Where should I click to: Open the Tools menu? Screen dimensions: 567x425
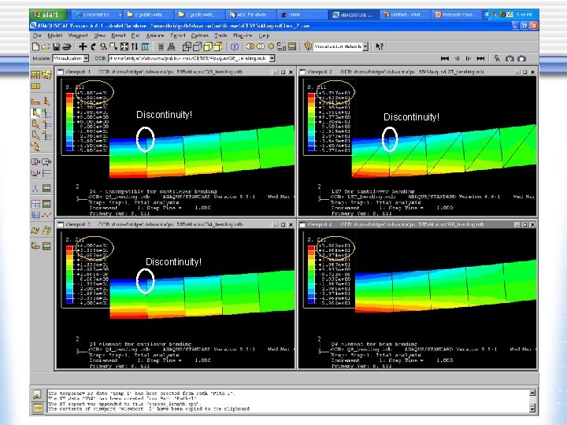pyautogui.click(x=221, y=35)
